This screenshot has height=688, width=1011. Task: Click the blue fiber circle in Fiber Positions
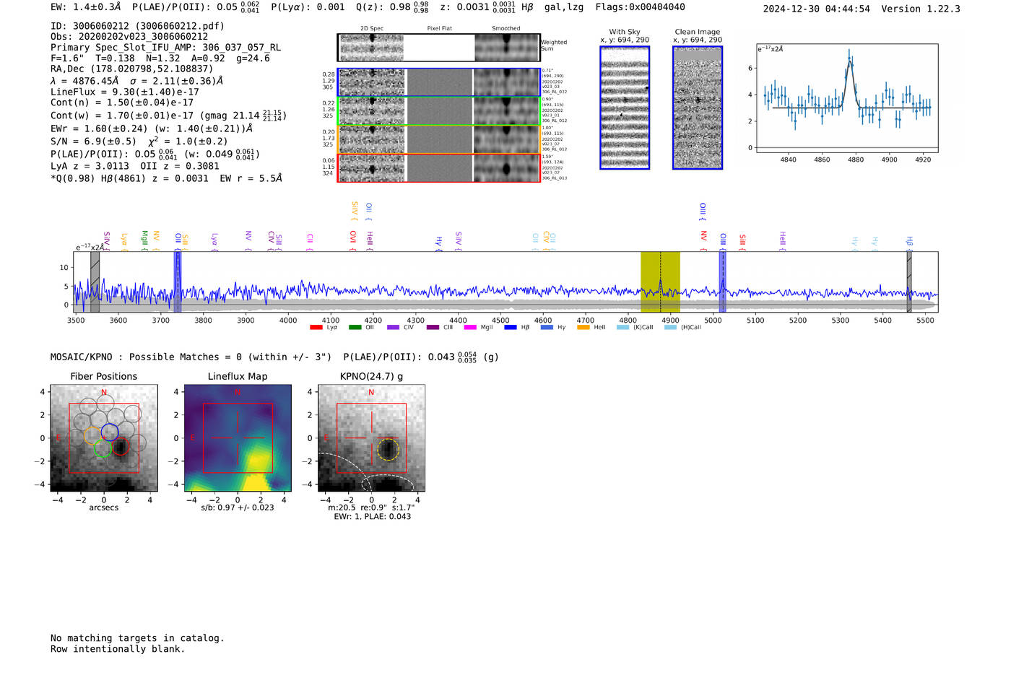click(110, 432)
